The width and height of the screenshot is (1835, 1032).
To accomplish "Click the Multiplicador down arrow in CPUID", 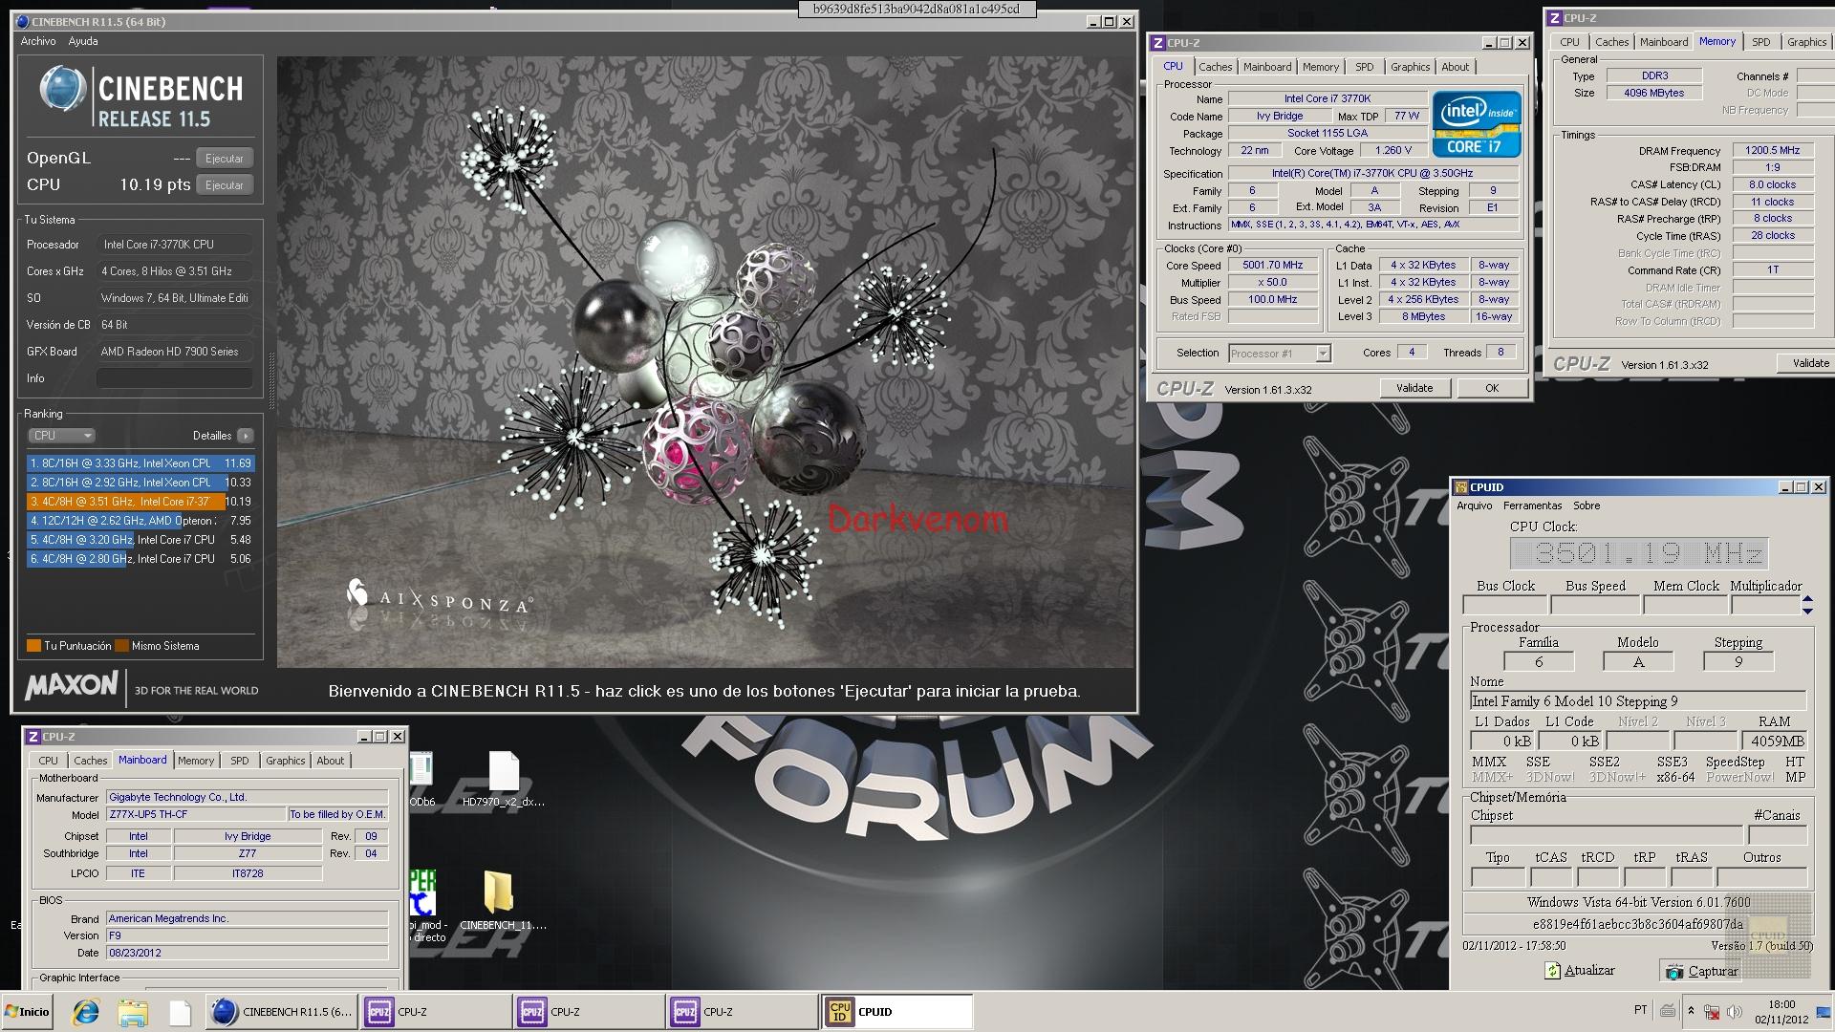I will [1807, 610].
